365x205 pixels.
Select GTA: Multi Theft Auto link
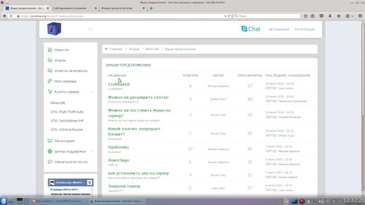click(67, 112)
